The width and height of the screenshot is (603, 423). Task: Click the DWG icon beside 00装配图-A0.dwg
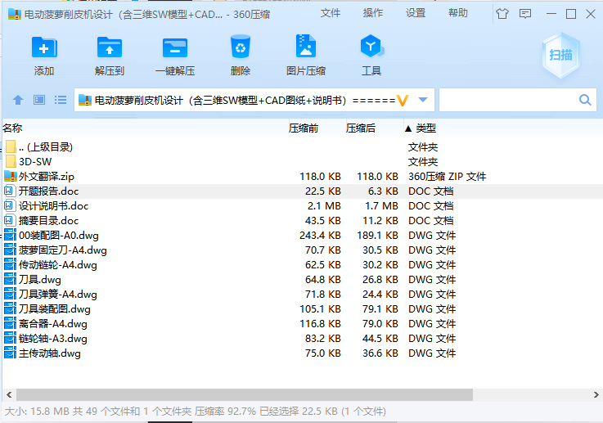[10, 235]
